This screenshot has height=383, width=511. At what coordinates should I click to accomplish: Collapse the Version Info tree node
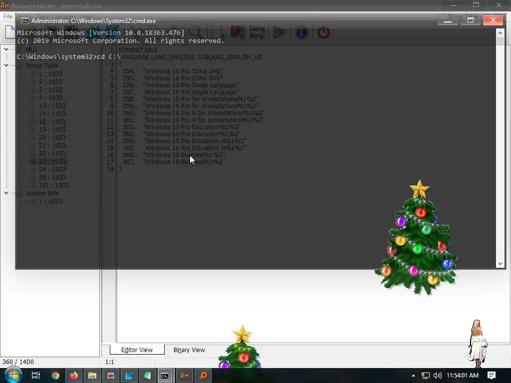tap(6, 193)
